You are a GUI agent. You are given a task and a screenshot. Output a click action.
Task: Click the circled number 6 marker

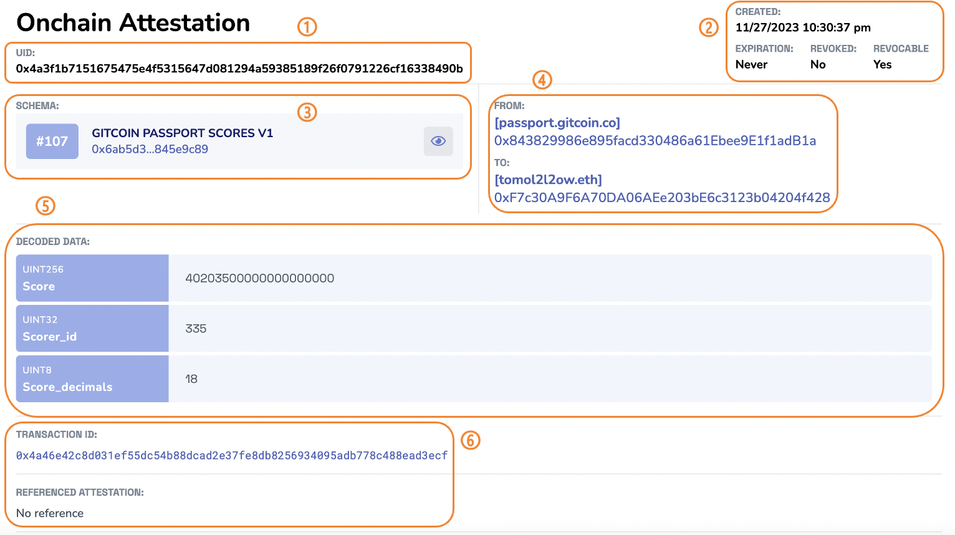point(470,440)
